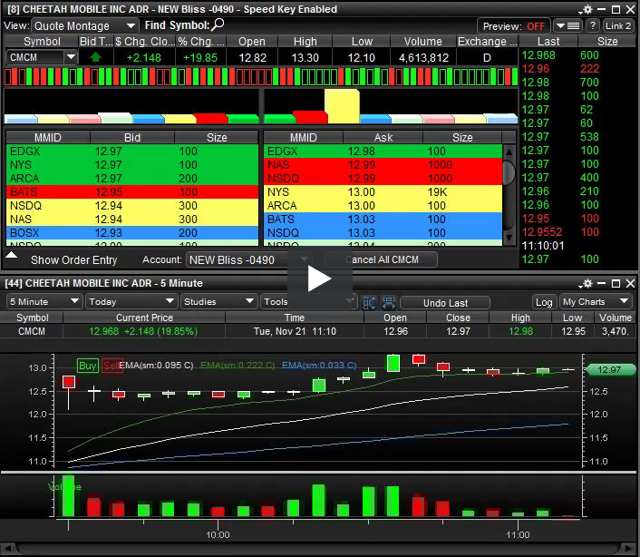Viewport: 640px width, 557px height.
Task: Open the Quote Montage settings gear
Action: [x=589, y=8]
